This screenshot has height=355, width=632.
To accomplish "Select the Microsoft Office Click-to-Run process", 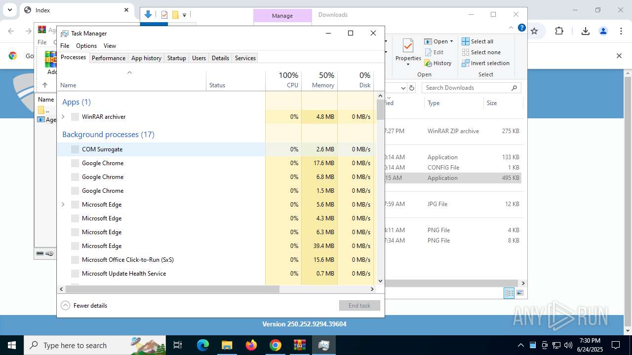I will pyautogui.click(x=216, y=260).
